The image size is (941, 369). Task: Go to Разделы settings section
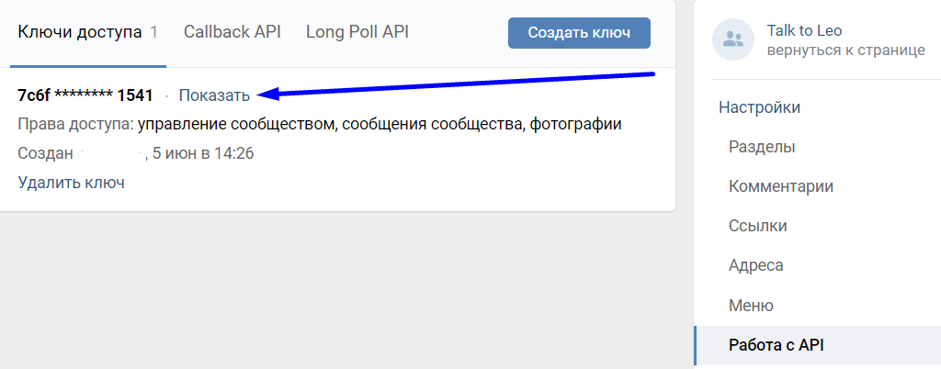(762, 147)
